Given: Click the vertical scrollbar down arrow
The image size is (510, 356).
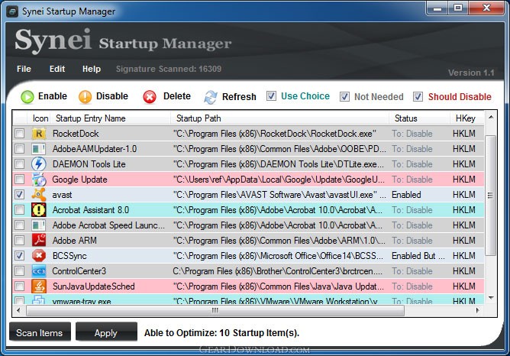Looking at the screenshot, I should click(x=491, y=298).
